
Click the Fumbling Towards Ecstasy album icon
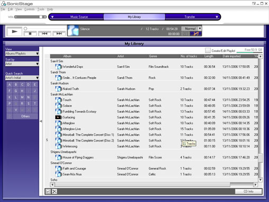[x=58, y=111]
